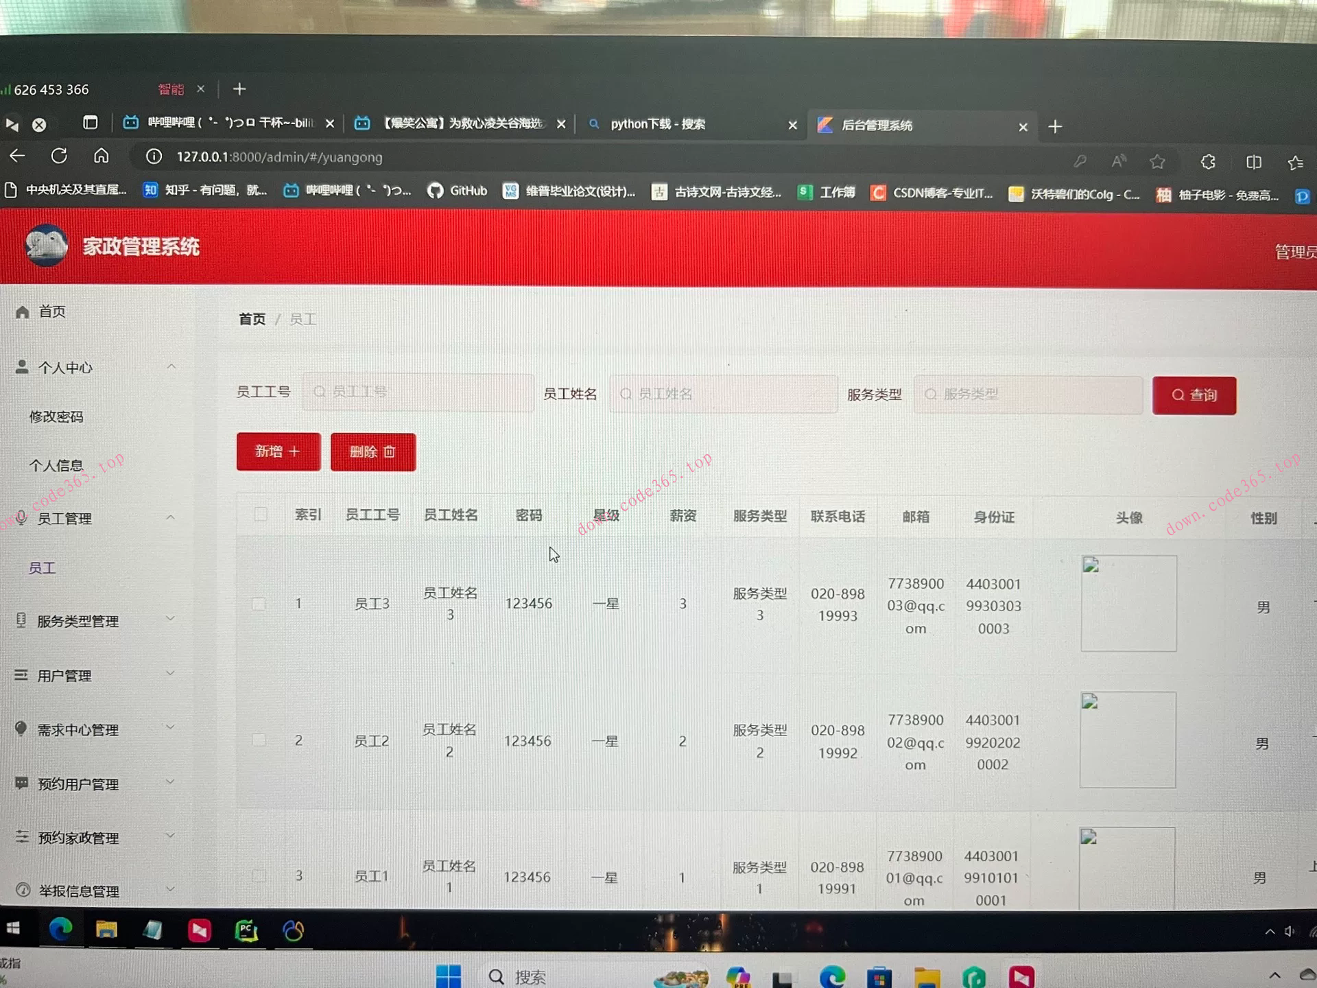
Task: Click the red 查询 search button
Action: [1194, 395]
